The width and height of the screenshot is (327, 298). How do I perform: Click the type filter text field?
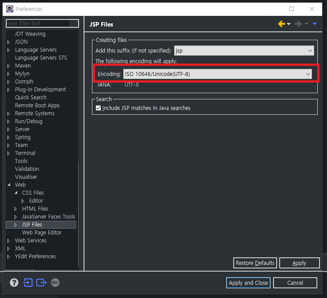pos(42,23)
